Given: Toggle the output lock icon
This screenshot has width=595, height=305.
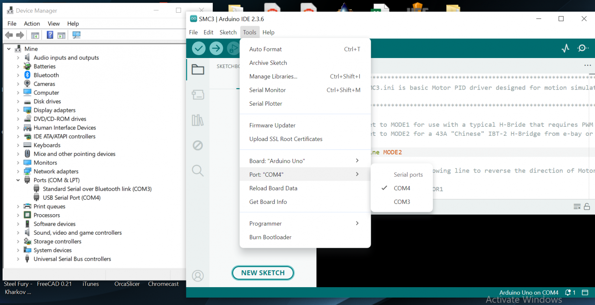Looking at the screenshot, I should coord(587,206).
